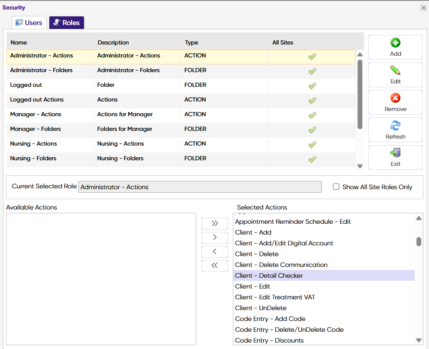
Task: Click the red X Remove icon
Action: [x=395, y=98]
